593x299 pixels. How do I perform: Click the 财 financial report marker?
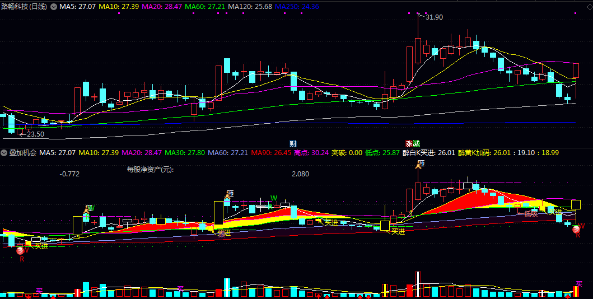293,144
